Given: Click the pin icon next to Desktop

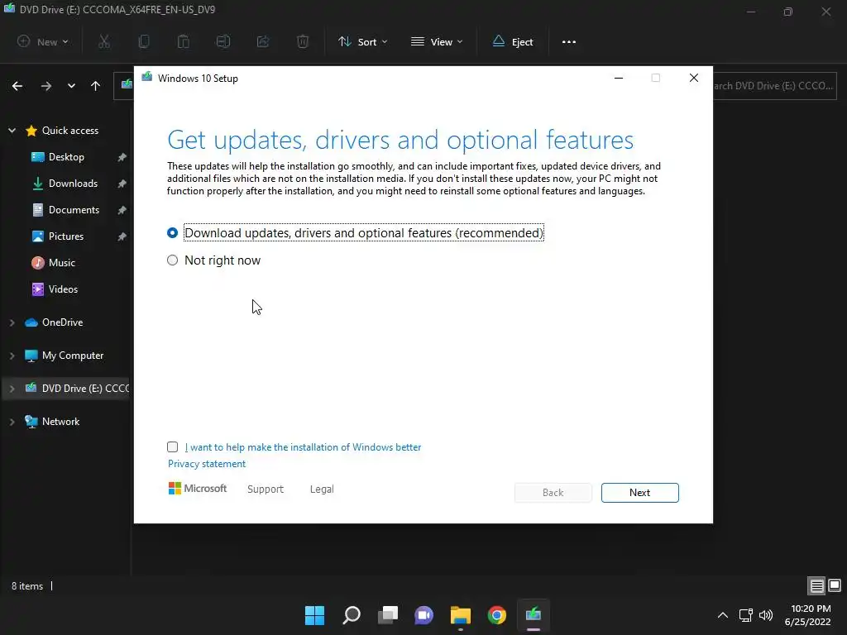Looking at the screenshot, I should [122, 157].
